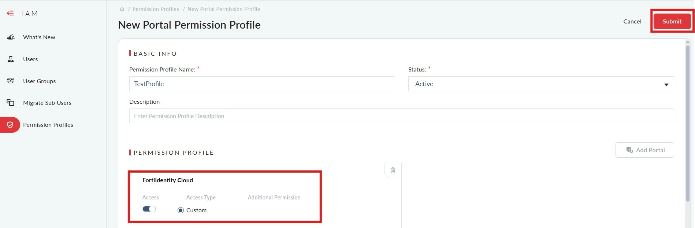Select Permission Profiles in the sidebar
Viewport: 695px width, 228px height.
pos(48,125)
